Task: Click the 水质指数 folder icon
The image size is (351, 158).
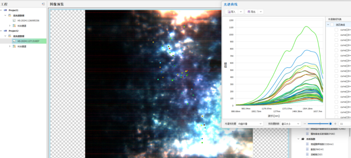Action: 303,139
